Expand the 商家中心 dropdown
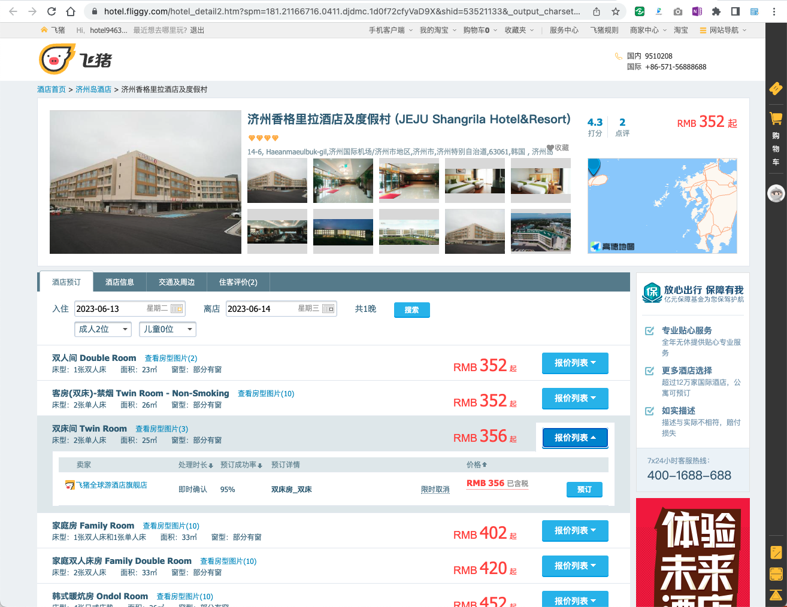787x607 pixels. pyautogui.click(x=648, y=30)
